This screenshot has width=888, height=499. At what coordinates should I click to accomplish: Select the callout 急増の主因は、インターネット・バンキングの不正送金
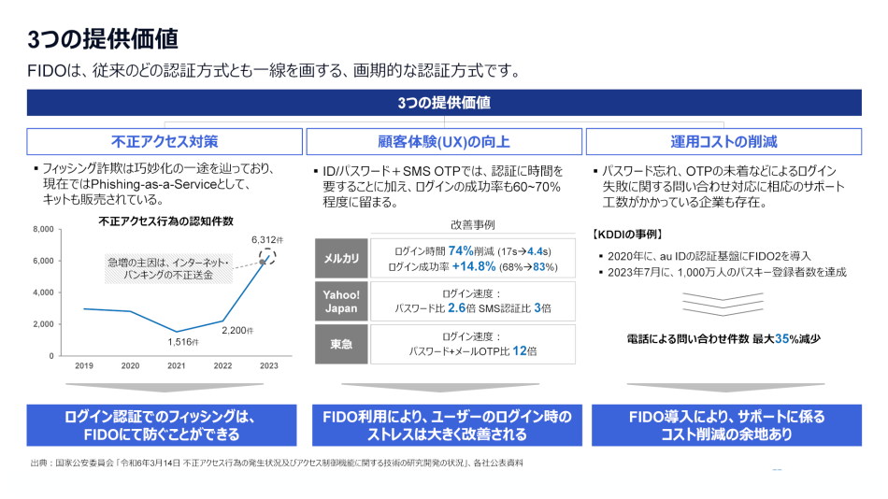pos(169,268)
